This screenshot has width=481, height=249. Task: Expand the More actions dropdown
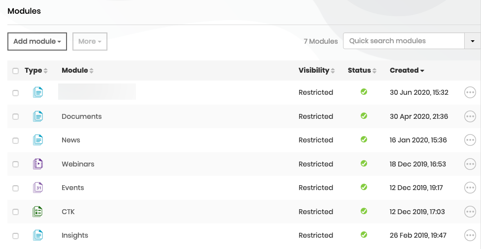coord(90,41)
